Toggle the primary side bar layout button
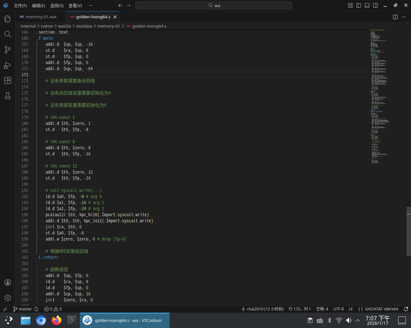The width and height of the screenshot is (411, 328). click(359, 5)
